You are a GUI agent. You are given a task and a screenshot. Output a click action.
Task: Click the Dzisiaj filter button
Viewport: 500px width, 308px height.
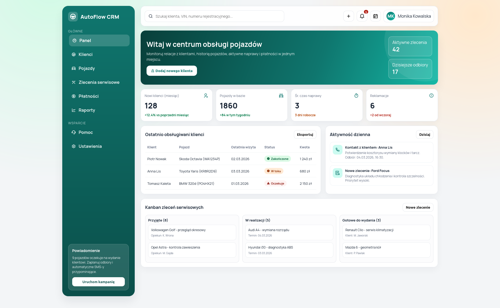point(425,134)
